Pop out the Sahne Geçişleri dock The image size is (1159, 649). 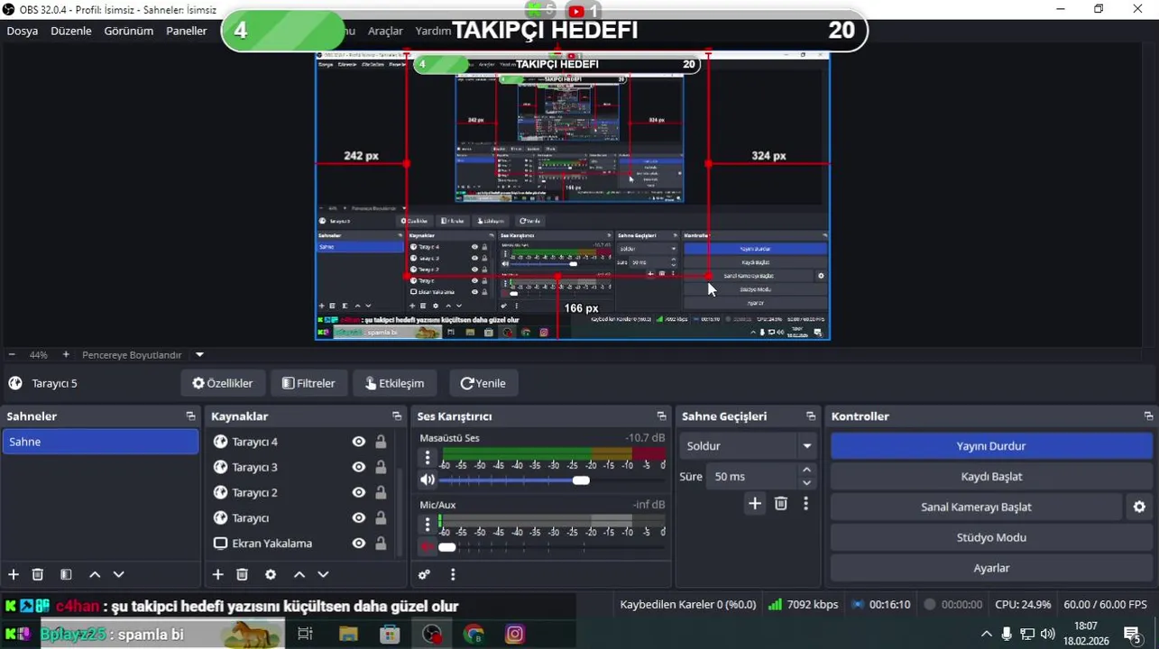[811, 416]
